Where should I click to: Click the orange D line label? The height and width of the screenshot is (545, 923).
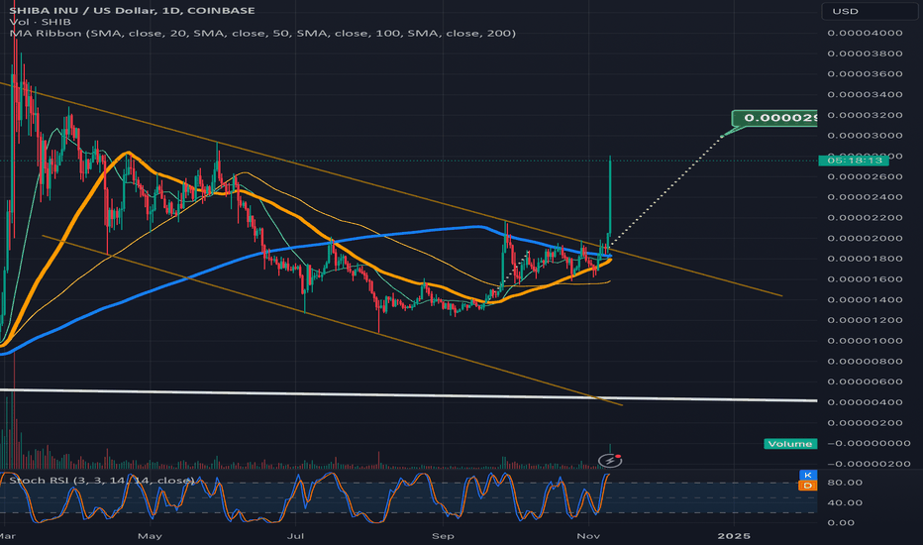pyautogui.click(x=808, y=486)
